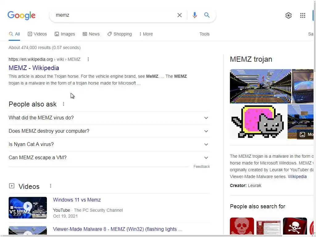Start voice search with the microphone icon
The image size is (316, 237).
click(x=194, y=15)
